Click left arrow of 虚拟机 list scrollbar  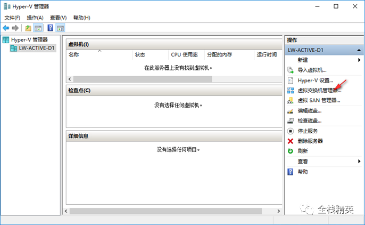[70, 79]
